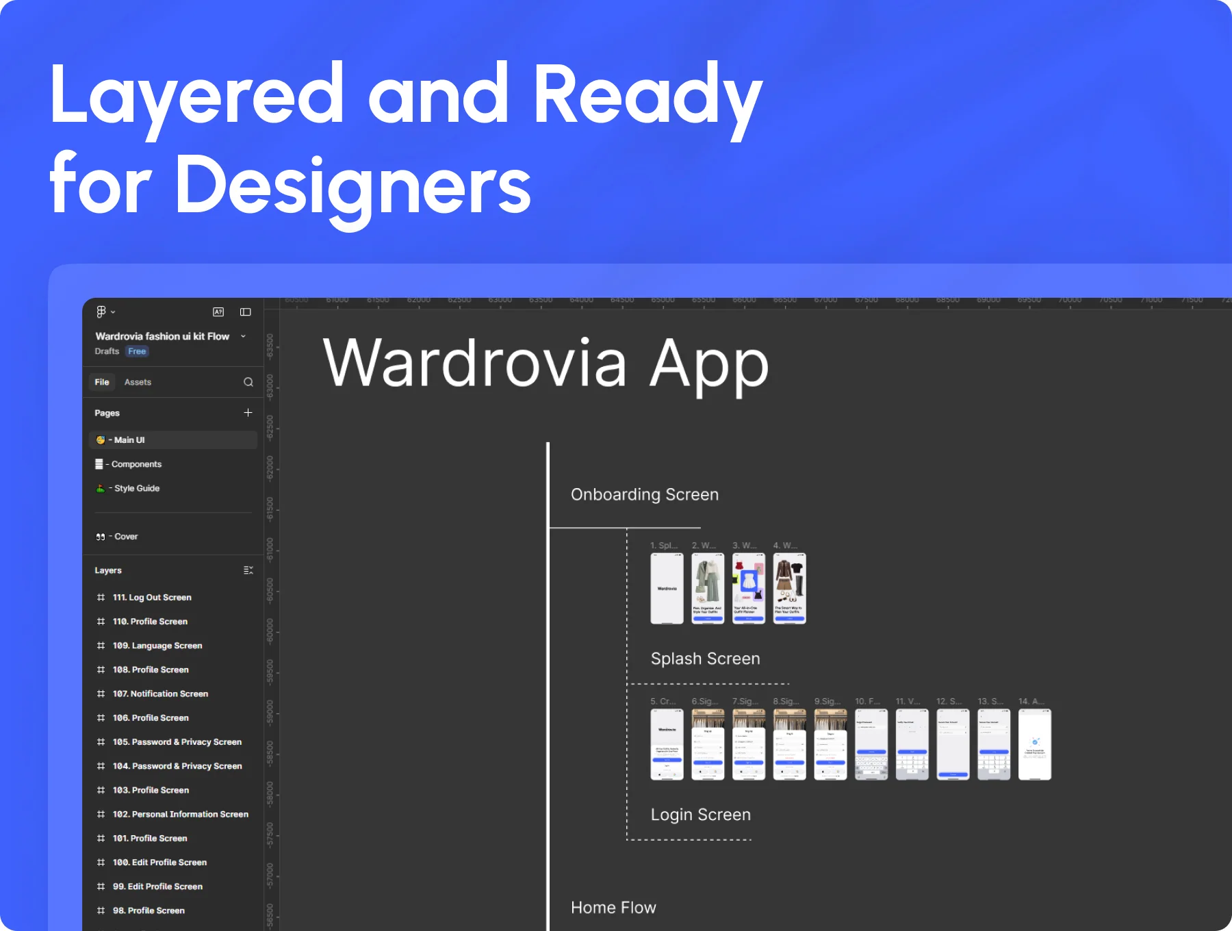This screenshot has height=931, width=1232.
Task: Select the 14. A... frame thumbnail
Action: (1035, 745)
